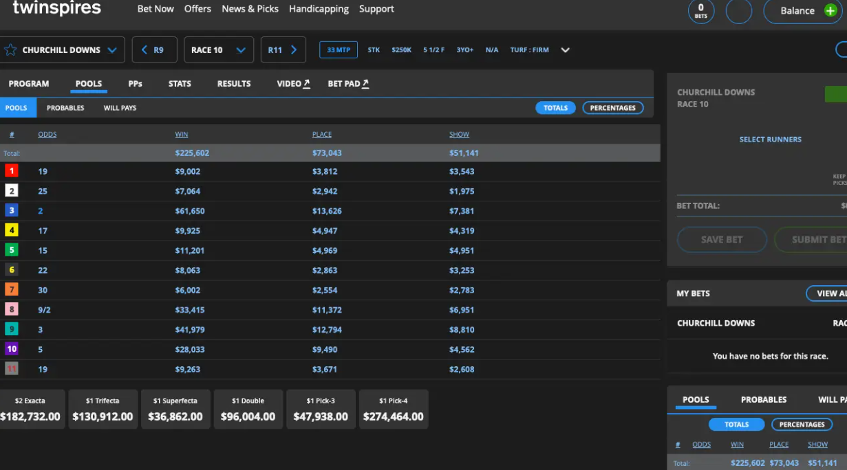Select the POOLS blue sub-tab

pyautogui.click(x=17, y=108)
